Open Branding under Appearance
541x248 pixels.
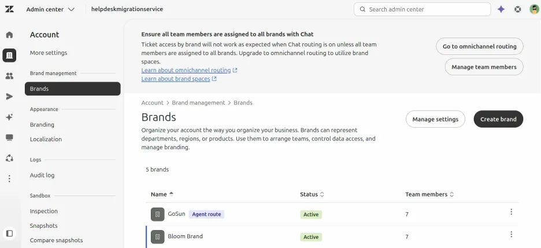[42, 124]
